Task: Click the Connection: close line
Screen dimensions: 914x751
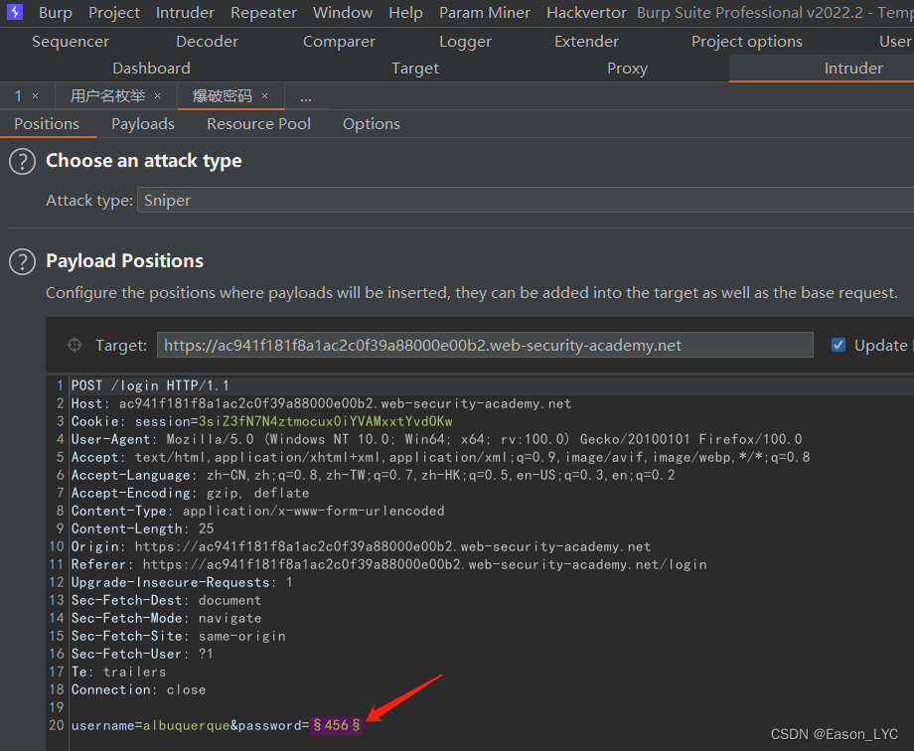Action: (x=138, y=689)
